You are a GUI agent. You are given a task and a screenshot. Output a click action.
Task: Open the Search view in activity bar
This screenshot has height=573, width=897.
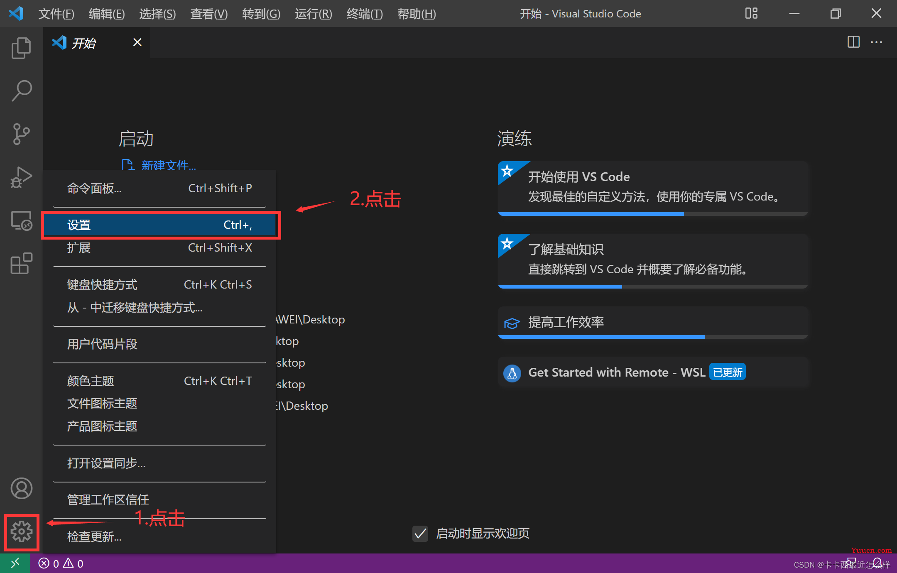[21, 91]
